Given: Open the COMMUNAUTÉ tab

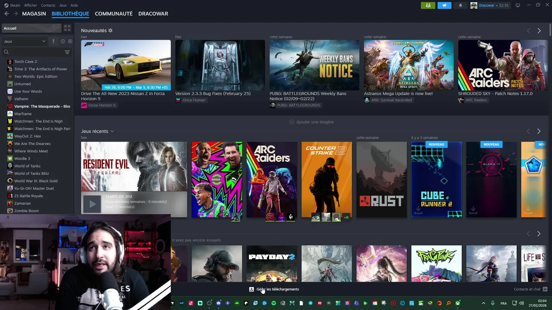Looking at the screenshot, I should (x=114, y=14).
